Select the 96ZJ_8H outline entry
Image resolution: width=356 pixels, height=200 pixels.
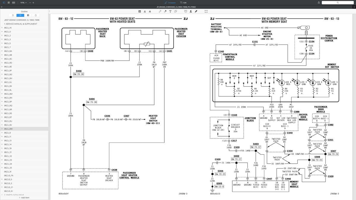[x=8, y=78]
